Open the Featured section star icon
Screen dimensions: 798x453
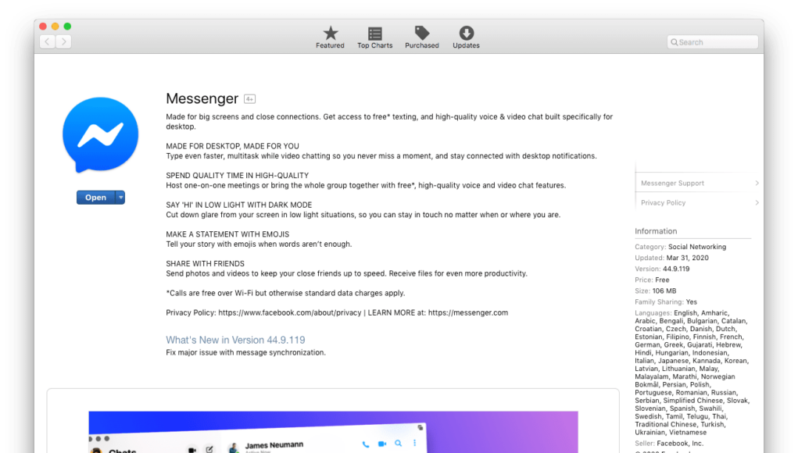(x=331, y=33)
